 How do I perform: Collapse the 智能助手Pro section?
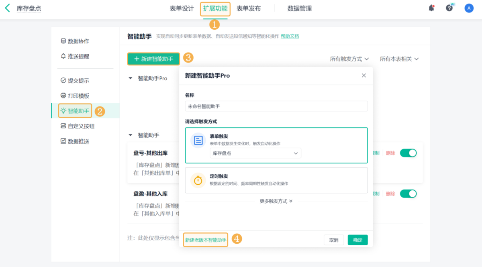(x=130, y=78)
